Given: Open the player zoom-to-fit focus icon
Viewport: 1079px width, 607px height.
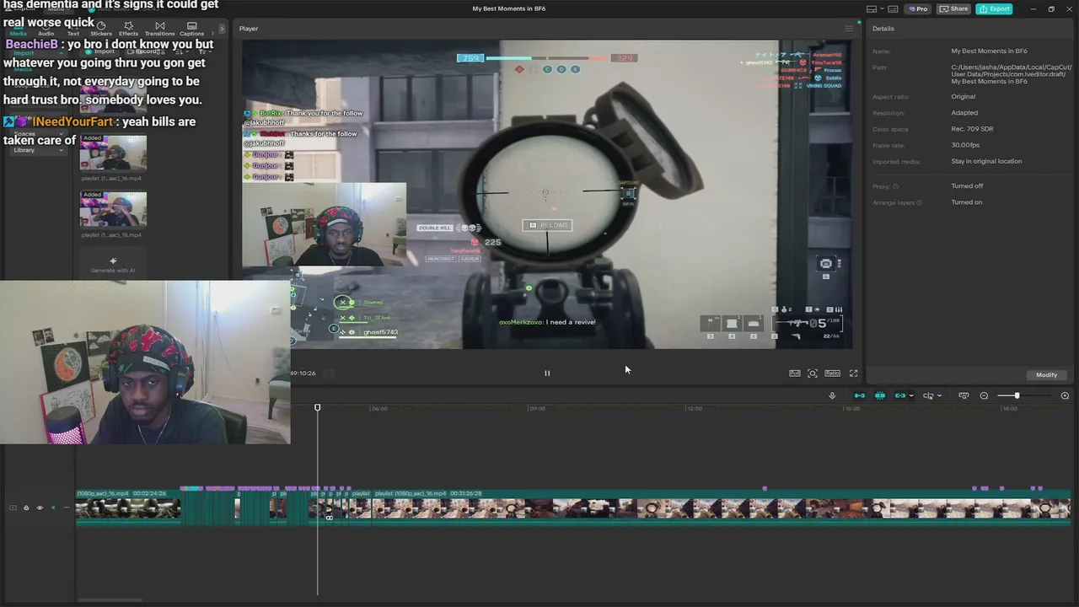Looking at the screenshot, I should click(x=813, y=373).
